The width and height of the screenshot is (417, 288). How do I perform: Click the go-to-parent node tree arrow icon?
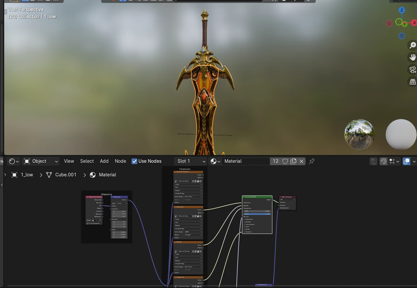373,161
